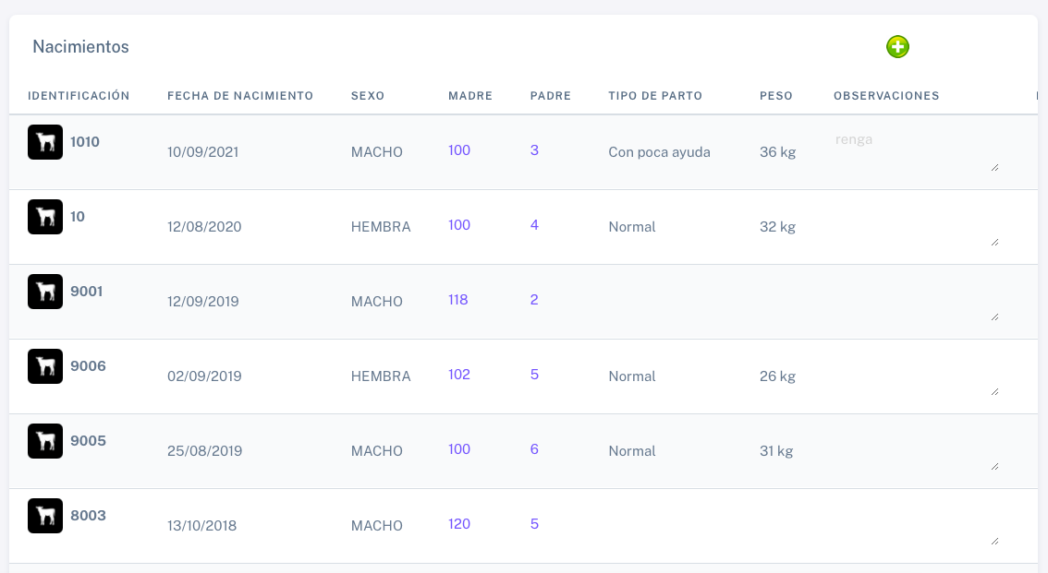
Task: Open mother 100 of animal 9005
Action: coord(459,449)
